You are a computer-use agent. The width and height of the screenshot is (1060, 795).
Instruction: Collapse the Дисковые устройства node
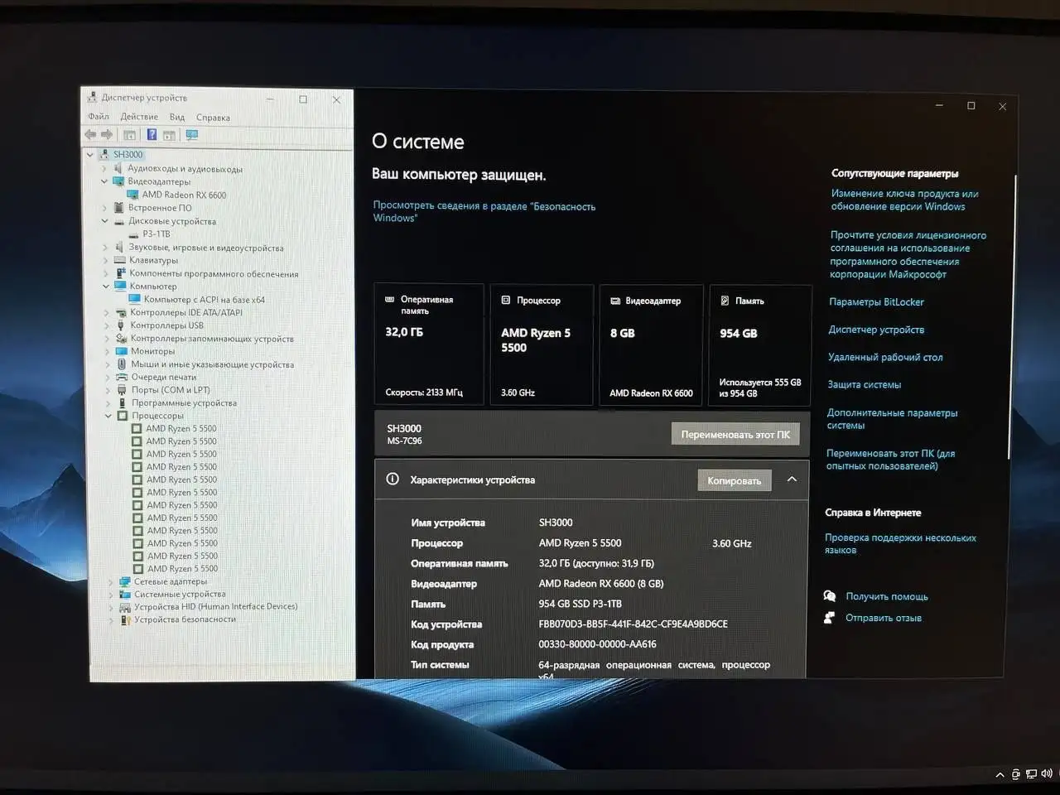[105, 221]
